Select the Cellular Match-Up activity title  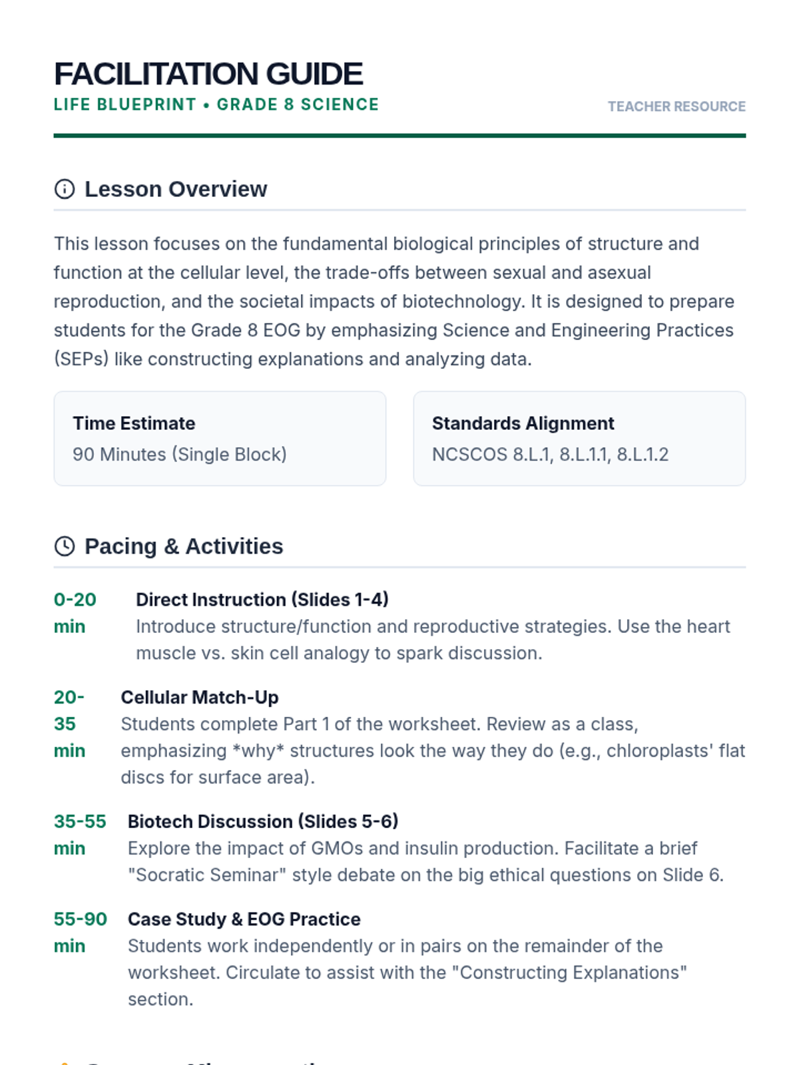[200, 698]
